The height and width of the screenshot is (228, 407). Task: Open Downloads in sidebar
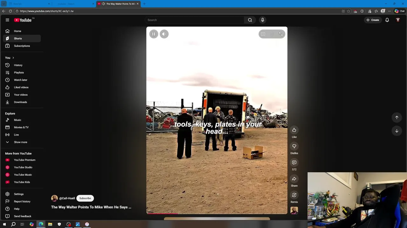(x=22, y=102)
